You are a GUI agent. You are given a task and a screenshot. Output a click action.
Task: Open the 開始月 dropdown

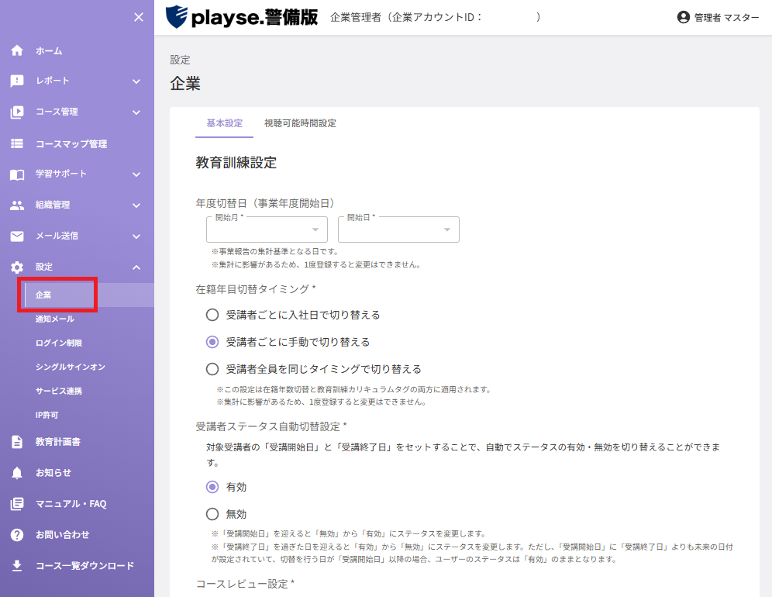267,229
